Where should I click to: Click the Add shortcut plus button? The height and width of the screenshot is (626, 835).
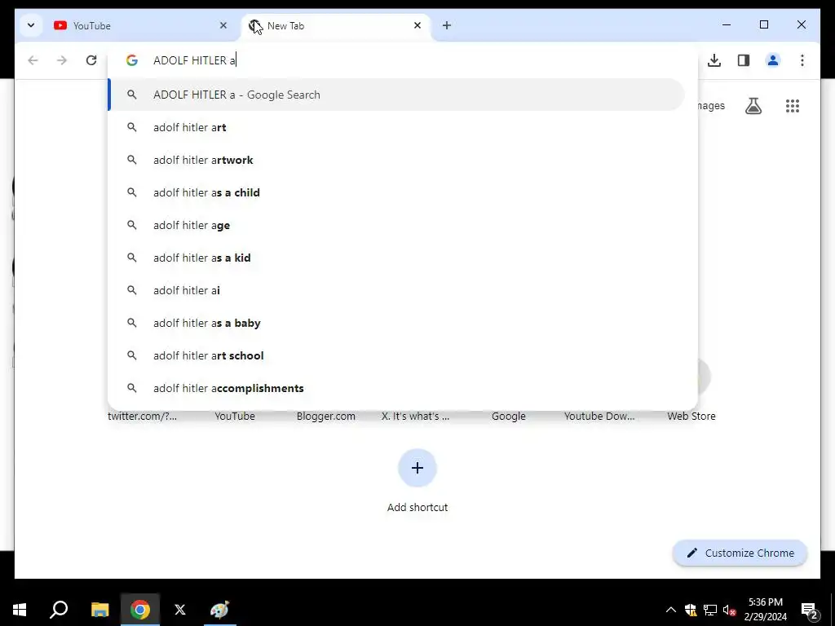point(417,468)
